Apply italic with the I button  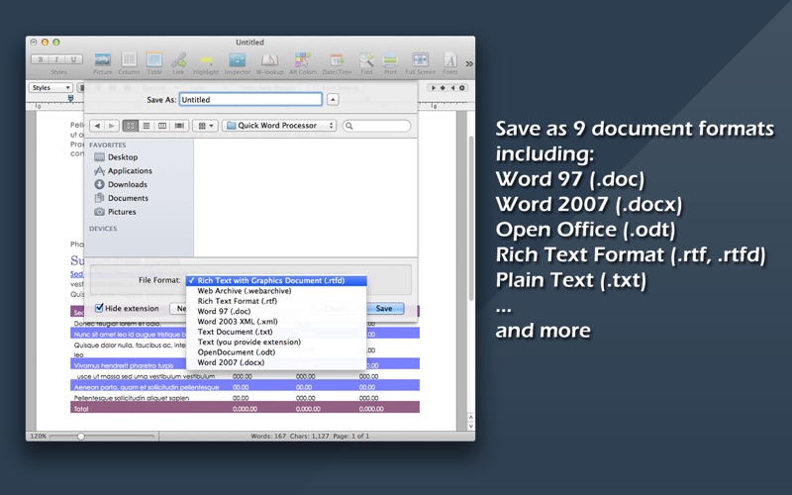pos(56,59)
